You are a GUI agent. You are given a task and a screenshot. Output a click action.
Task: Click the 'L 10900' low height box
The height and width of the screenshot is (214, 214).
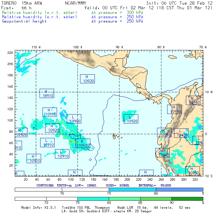click(74, 119)
